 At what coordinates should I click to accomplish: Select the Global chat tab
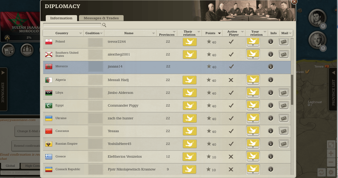[x=10, y=166]
